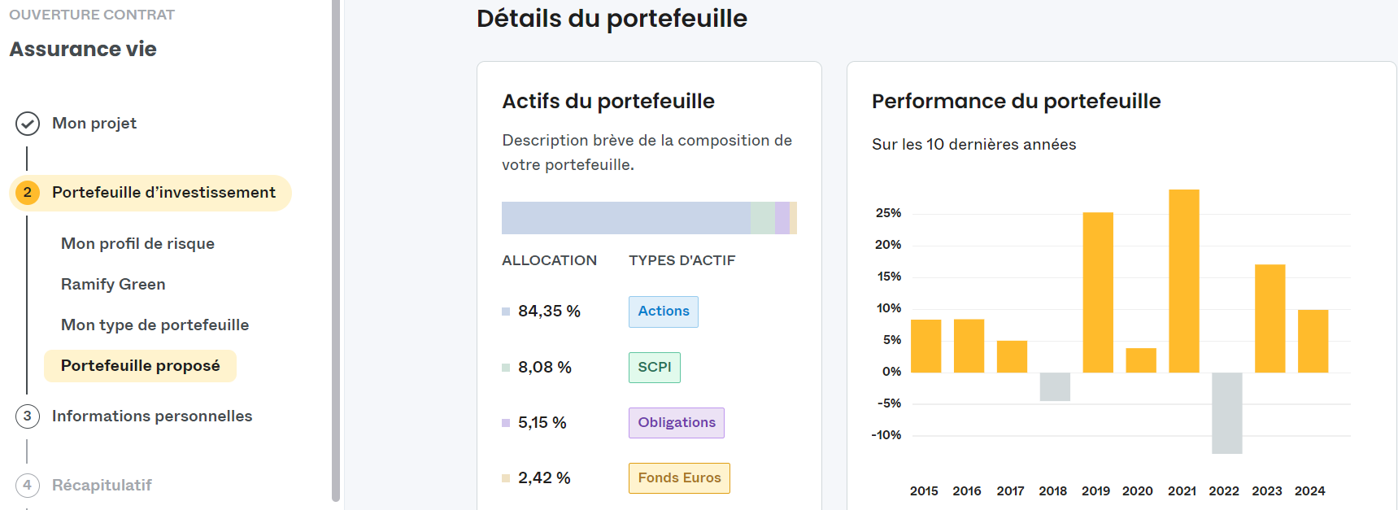Go to Informations personnelles step
Screen dimensions: 1398x510
151,416
